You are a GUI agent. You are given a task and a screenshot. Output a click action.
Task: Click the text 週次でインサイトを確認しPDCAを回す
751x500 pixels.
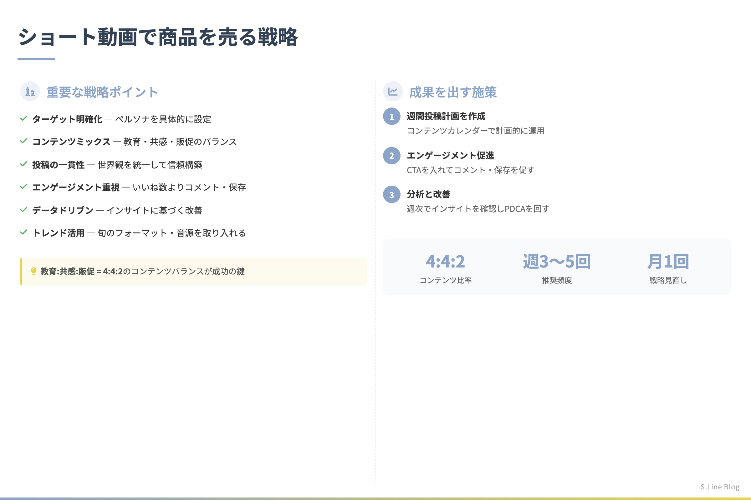click(478, 209)
